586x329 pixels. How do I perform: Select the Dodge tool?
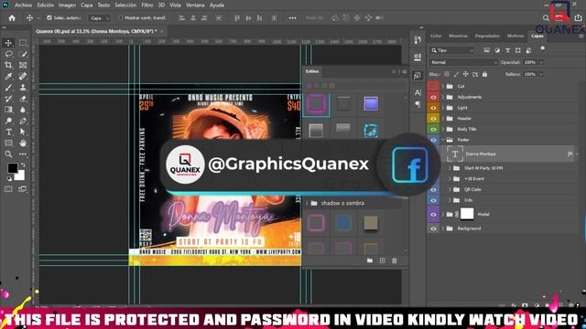point(8,121)
